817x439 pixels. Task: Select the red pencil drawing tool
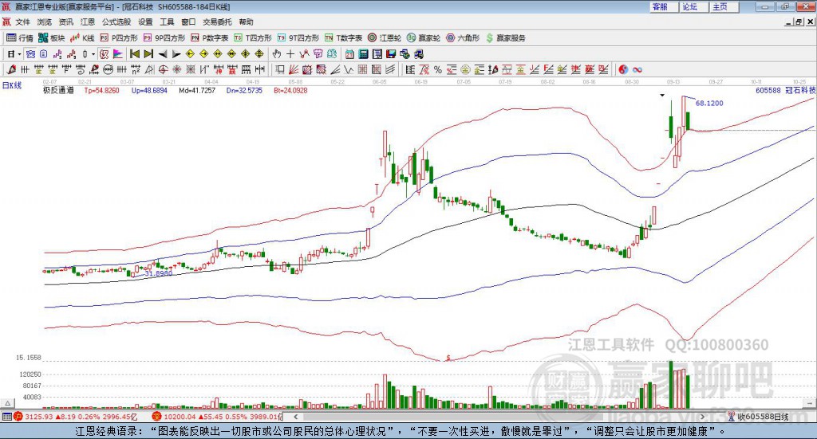[x=11, y=69]
